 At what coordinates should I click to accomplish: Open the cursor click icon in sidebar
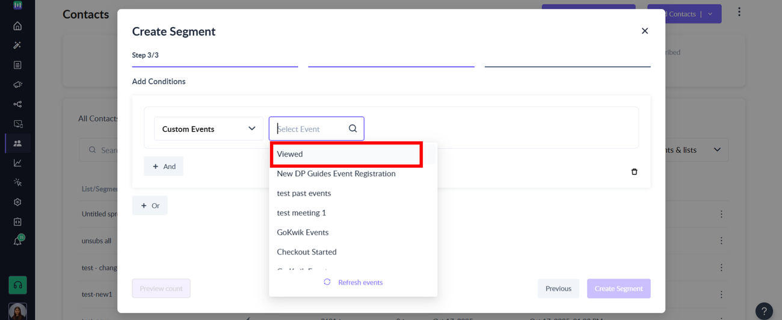coord(17,182)
